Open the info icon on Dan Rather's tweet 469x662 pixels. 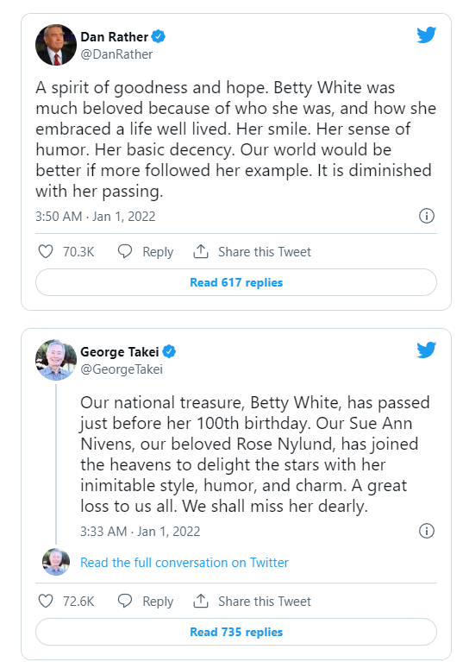point(427,216)
